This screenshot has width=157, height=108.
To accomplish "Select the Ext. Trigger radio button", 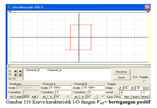I will tap(145, 81).
